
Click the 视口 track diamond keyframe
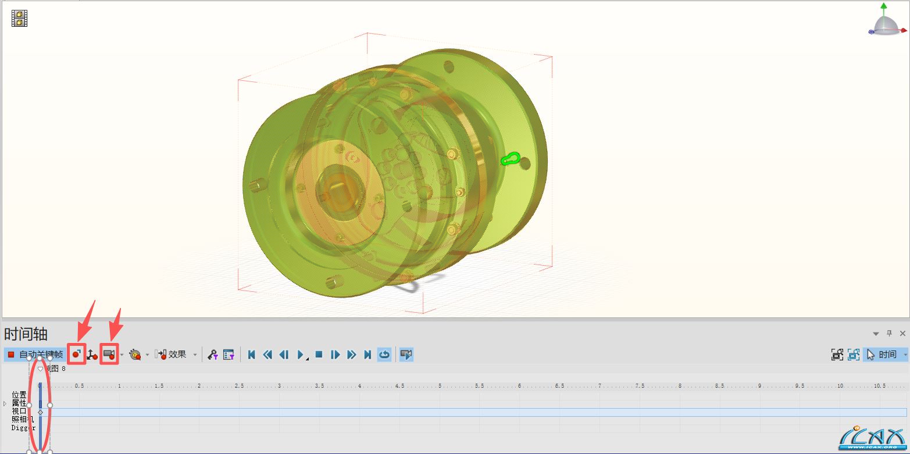click(x=40, y=412)
